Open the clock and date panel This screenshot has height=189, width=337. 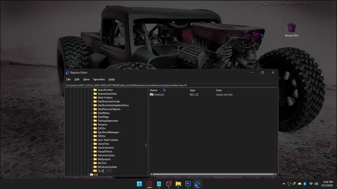(327, 184)
